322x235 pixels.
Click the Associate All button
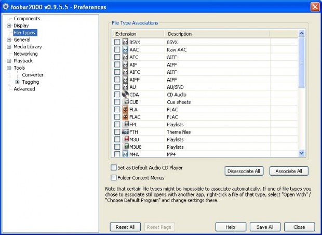289,171
